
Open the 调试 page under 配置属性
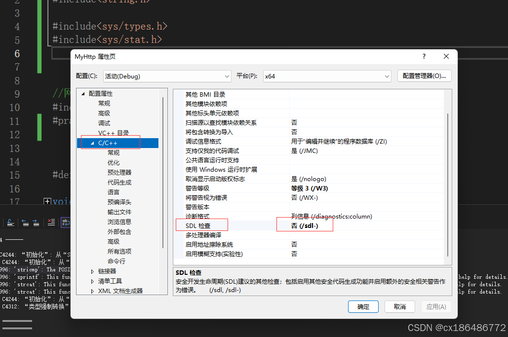tap(103, 123)
